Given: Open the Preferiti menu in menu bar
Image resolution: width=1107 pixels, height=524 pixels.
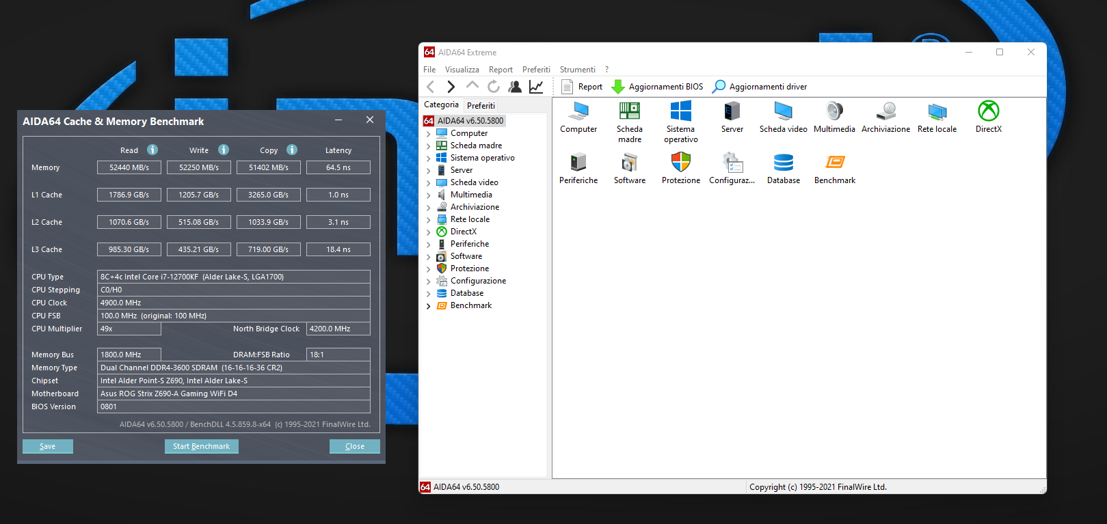Looking at the screenshot, I should (536, 70).
